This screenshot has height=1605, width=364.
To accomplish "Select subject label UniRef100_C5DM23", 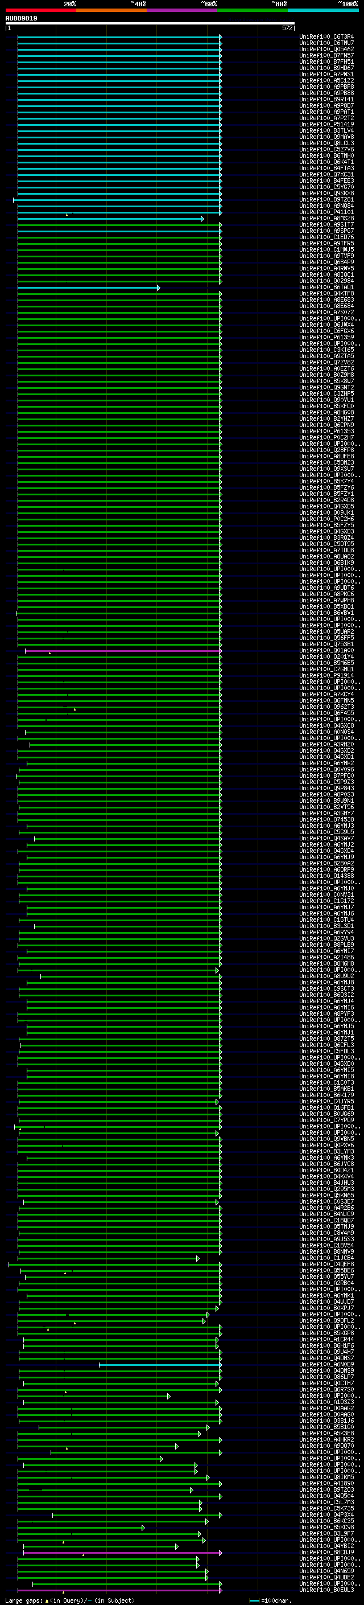I will coord(326,462).
